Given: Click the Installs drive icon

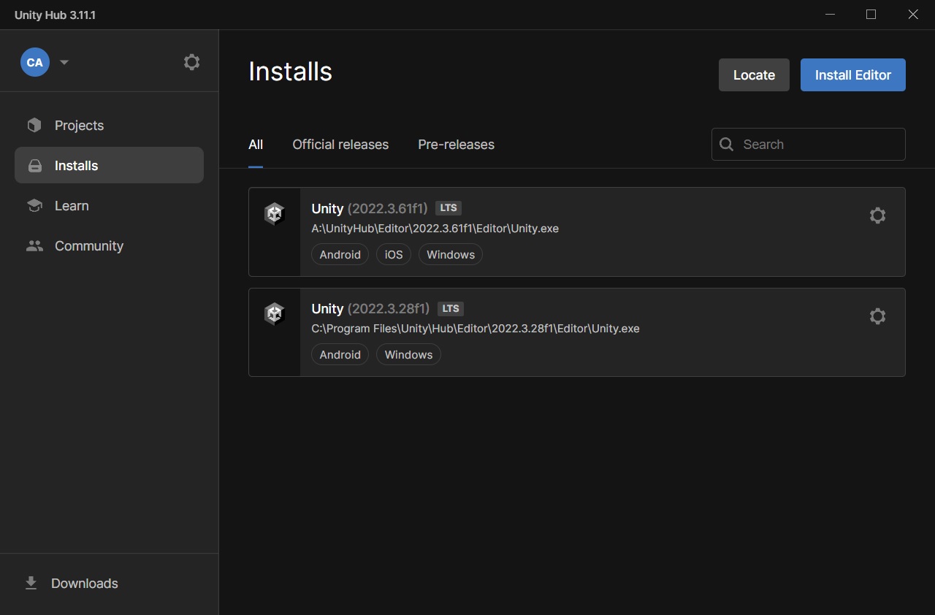Looking at the screenshot, I should click(x=34, y=166).
